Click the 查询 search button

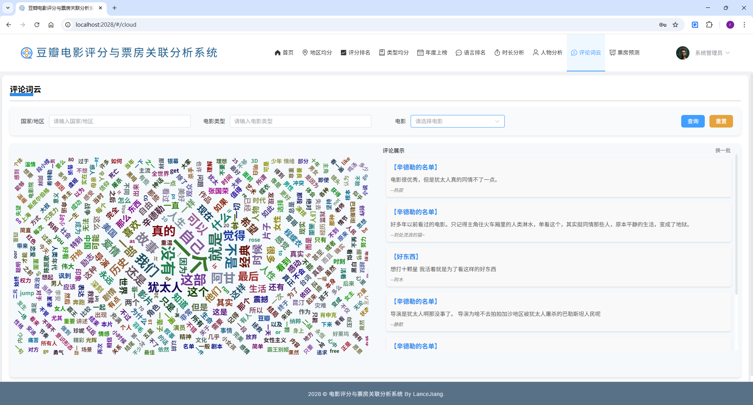(693, 121)
